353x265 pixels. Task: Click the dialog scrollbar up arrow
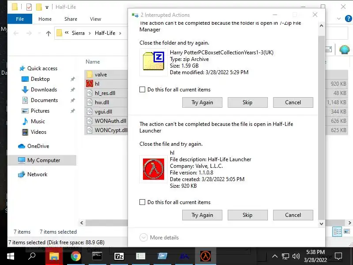pos(322,26)
